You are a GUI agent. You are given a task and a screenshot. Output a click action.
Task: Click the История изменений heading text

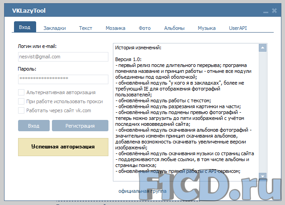pyautogui.click(x=138, y=48)
